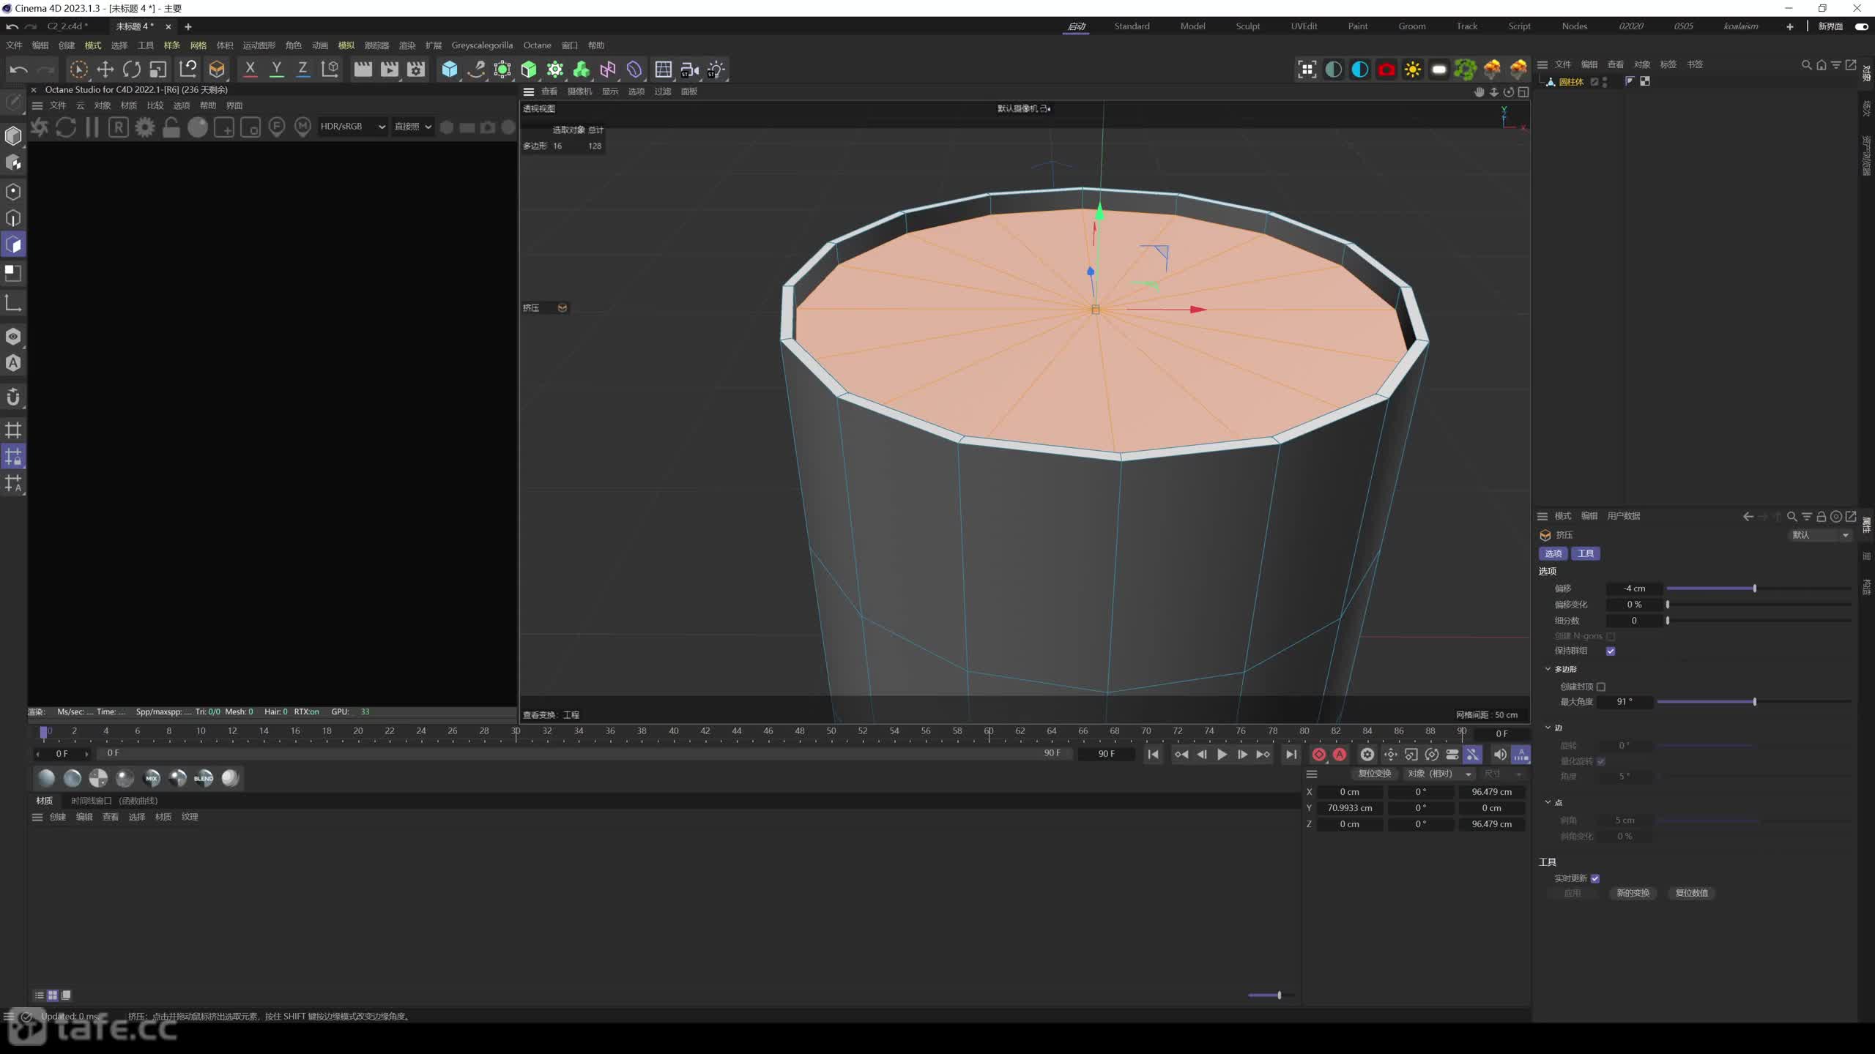Adjust the 最大角度 slider
Screen dimensions: 1875x1054
coord(1754,702)
